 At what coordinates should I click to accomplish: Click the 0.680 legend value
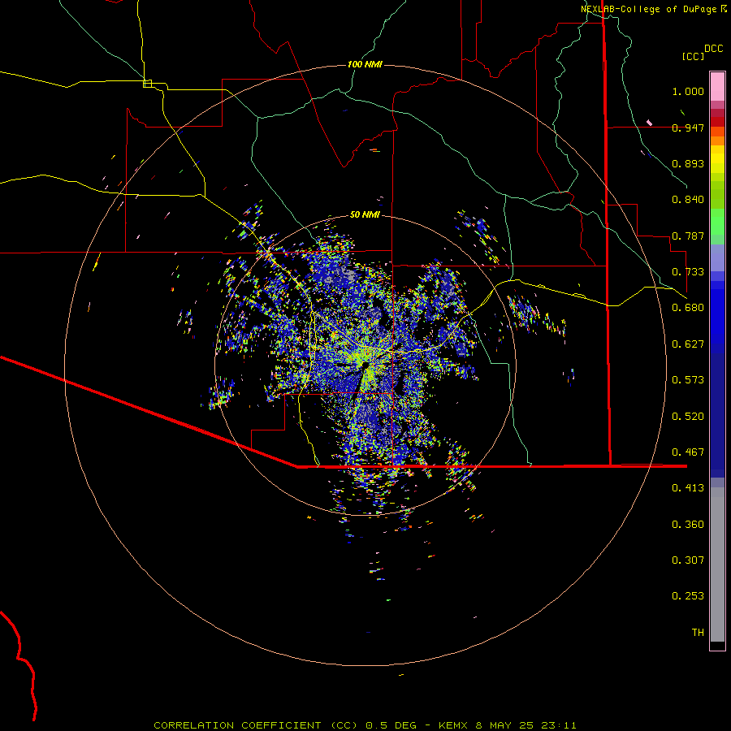click(x=688, y=308)
